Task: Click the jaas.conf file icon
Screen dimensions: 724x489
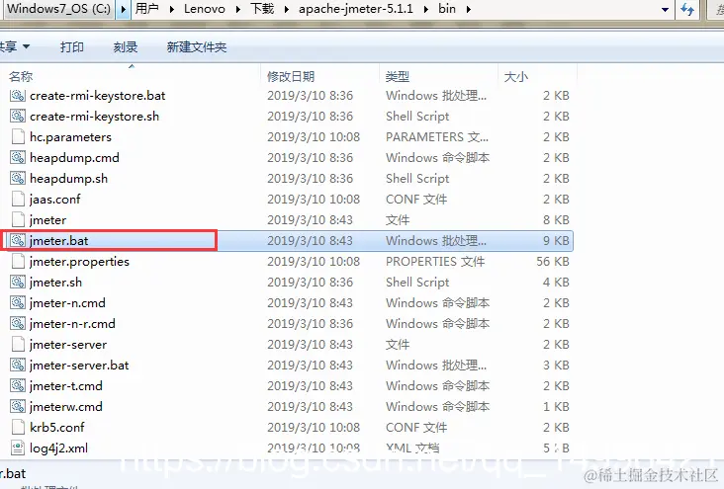Action: pyautogui.click(x=18, y=200)
